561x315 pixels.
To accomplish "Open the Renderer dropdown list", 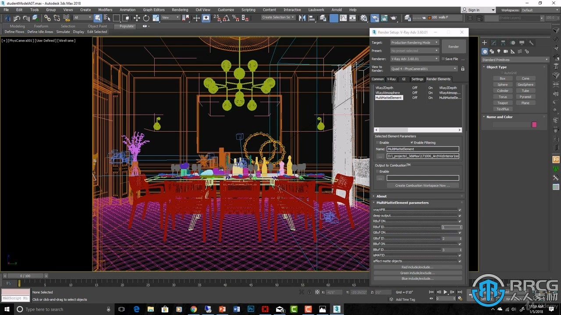I will click(414, 59).
